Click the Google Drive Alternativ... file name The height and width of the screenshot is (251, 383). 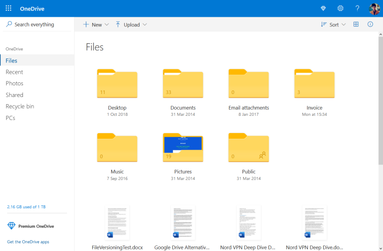(x=182, y=247)
